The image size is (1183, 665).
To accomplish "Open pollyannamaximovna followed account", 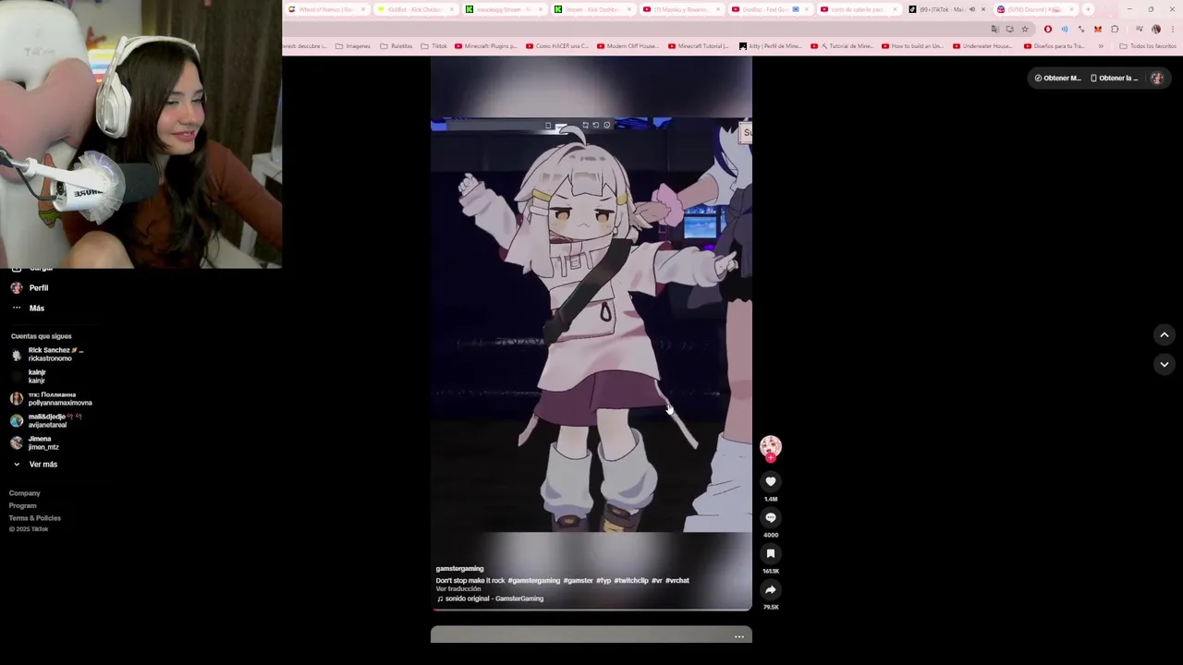I will tap(52, 399).
